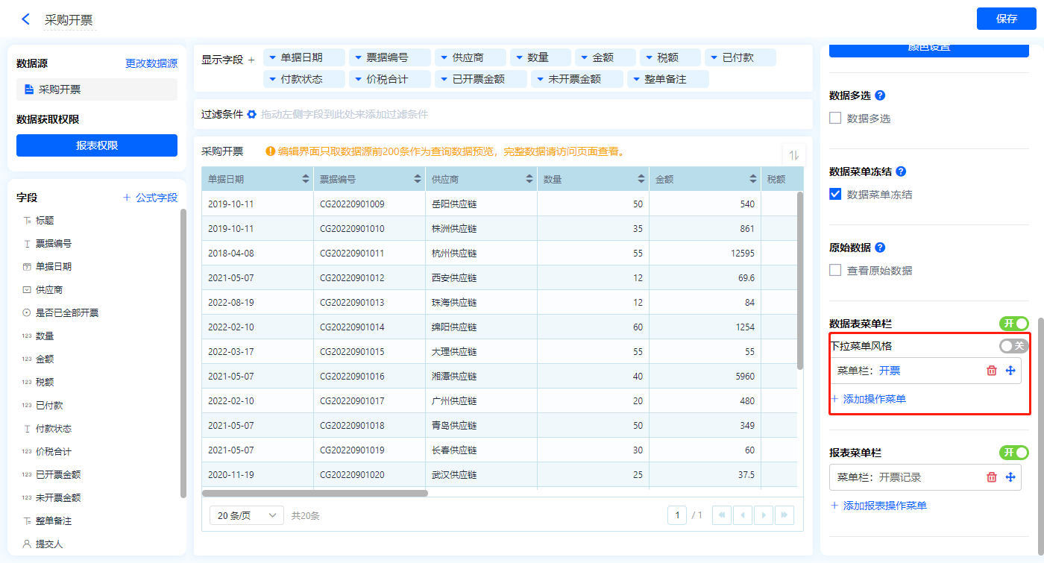The image size is (1044, 563).
Task: Click move handle for 开票记录 menu
Action: point(1010,477)
